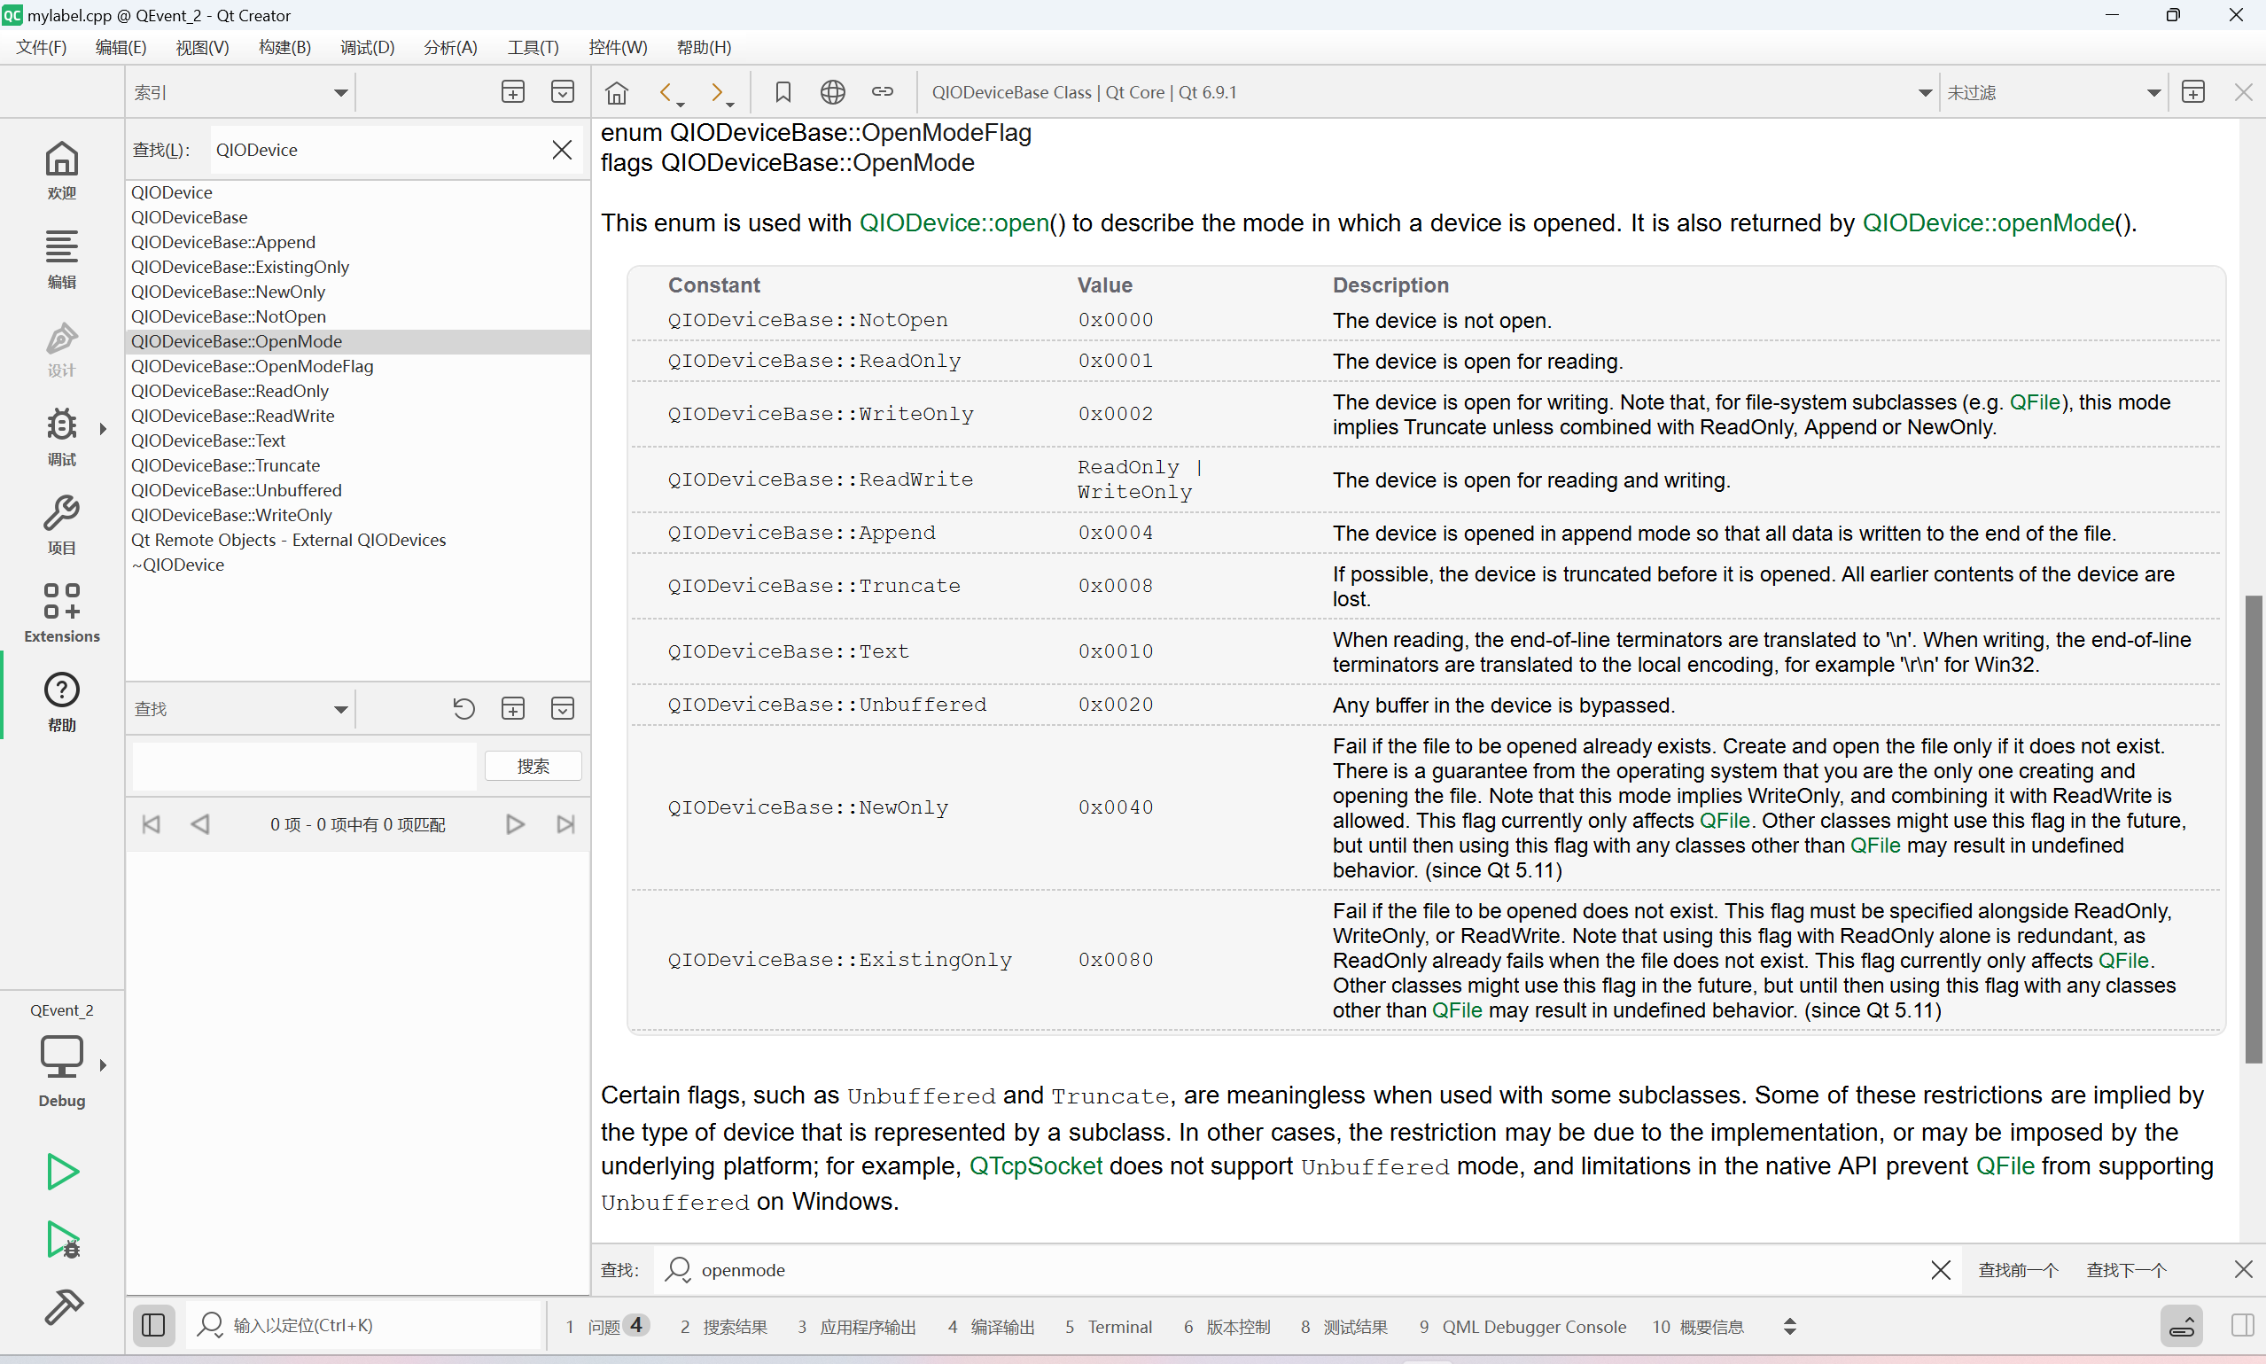Open the 索引 sidebar view dropdown

point(241,92)
